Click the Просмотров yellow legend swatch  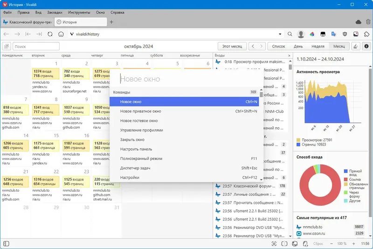click(298, 140)
